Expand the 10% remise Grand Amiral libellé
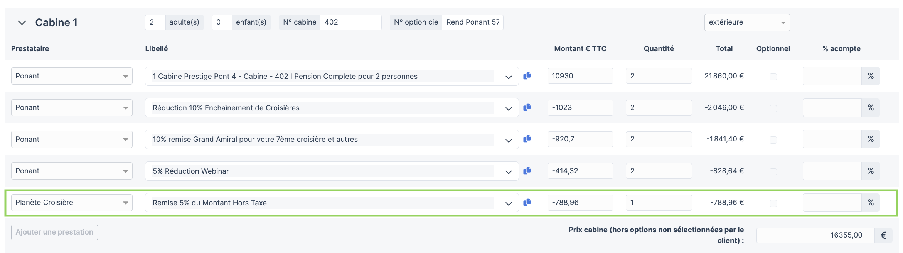903x253 pixels. 508,140
